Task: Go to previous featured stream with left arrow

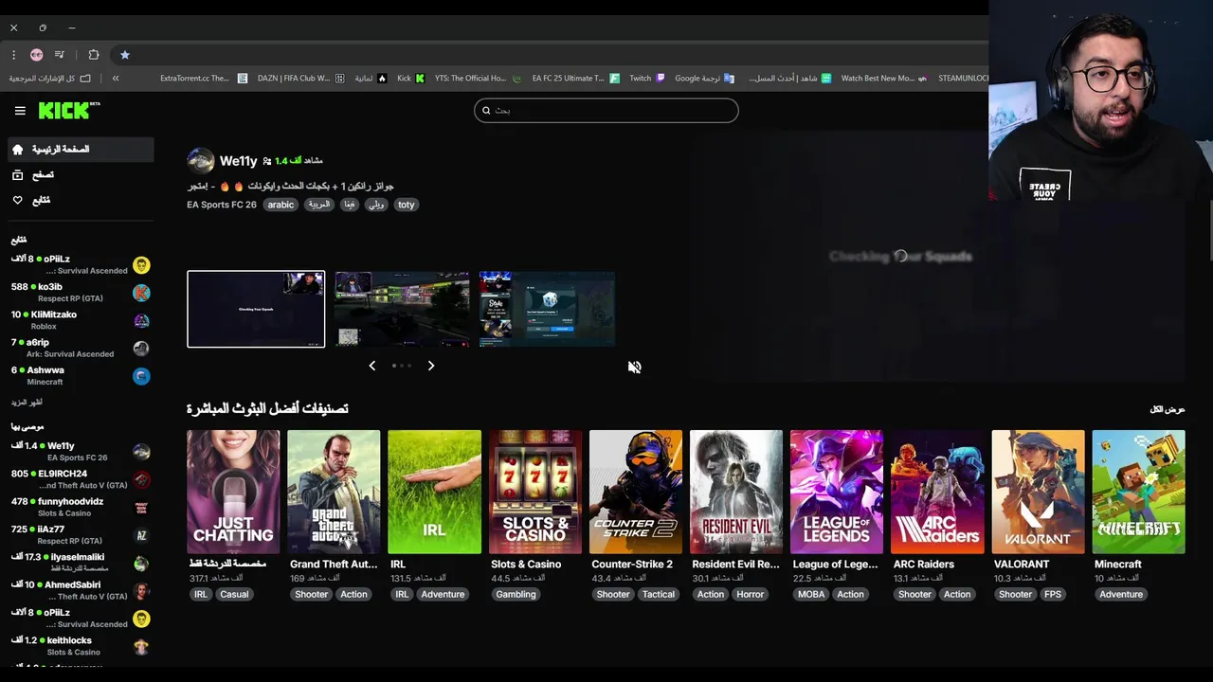Action: pos(371,366)
